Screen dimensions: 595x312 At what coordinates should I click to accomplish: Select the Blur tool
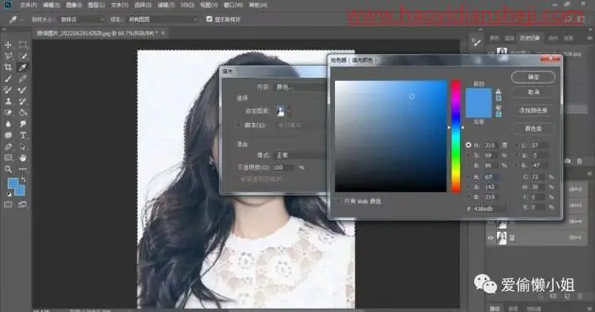click(x=8, y=124)
